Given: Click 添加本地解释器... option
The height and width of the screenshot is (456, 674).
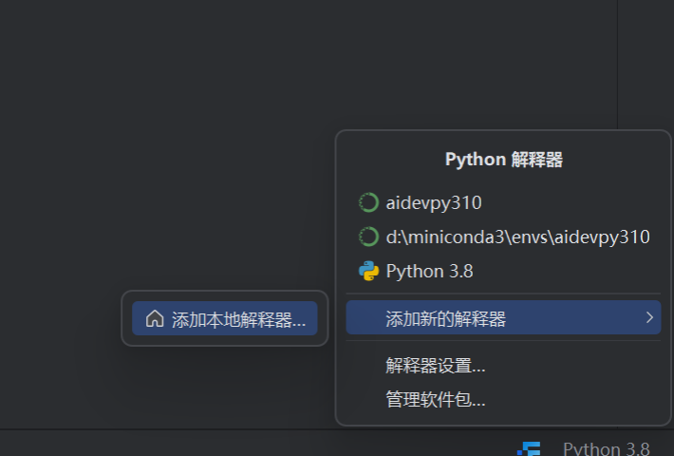Looking at the screenshot, I should (225, 318).
